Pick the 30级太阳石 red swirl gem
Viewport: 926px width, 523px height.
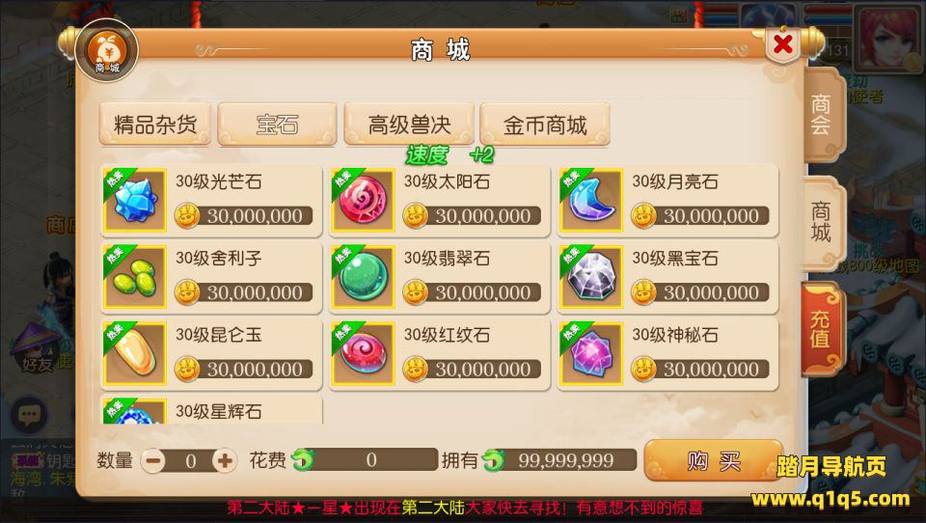(x=364, y=201)
